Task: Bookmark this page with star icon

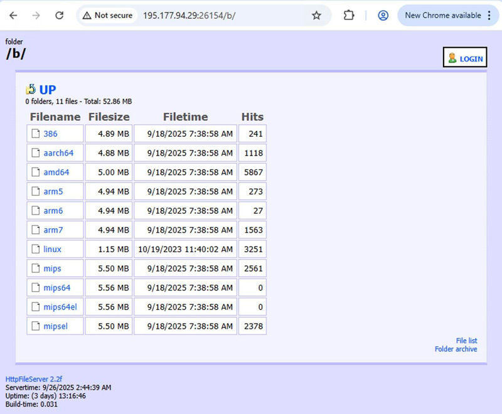Action: click(x=316, y=16)
